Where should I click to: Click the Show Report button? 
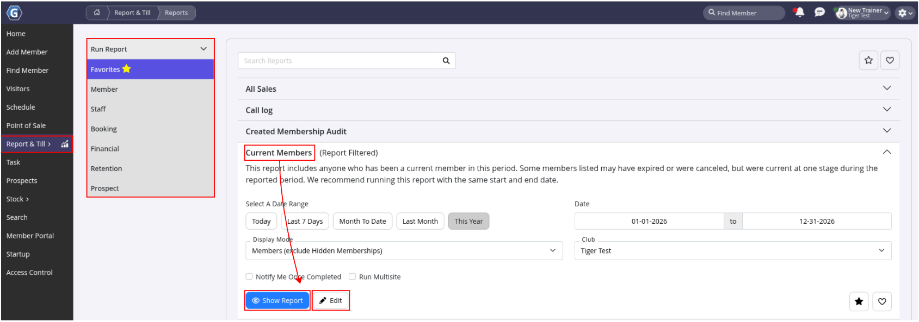[277, 300]
